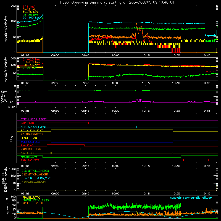Select the SC_TRANSMITTER flag label
221x221 pixels.
coord(32,134)
